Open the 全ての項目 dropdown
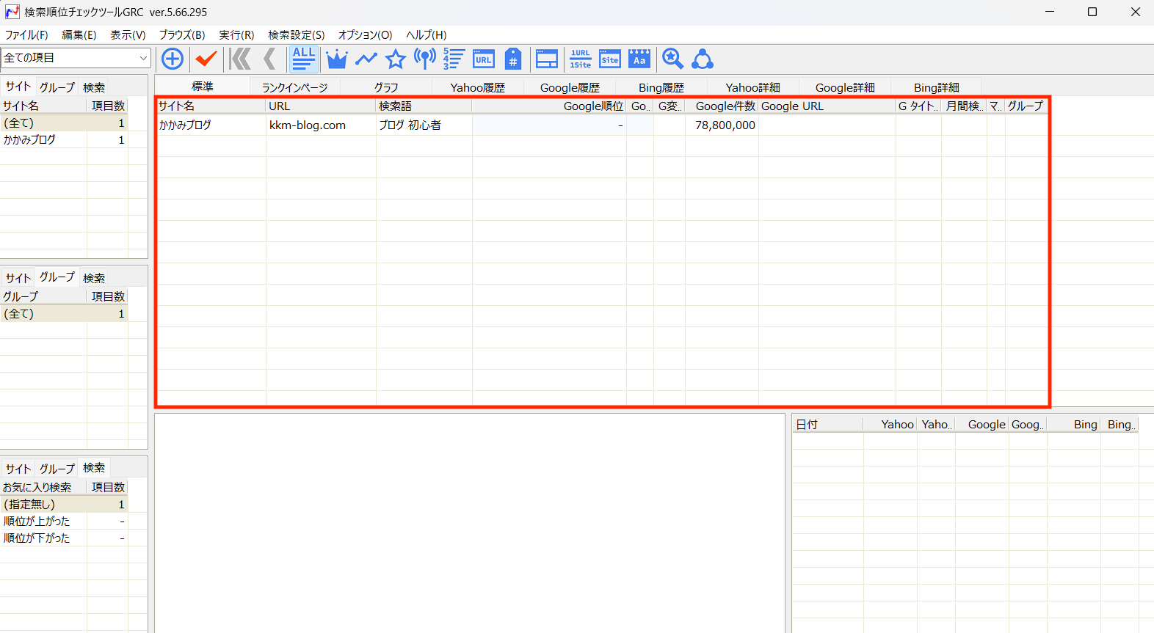1154x633 pixels. 76,57
